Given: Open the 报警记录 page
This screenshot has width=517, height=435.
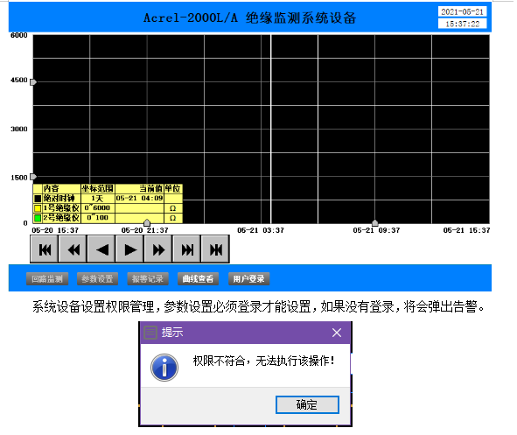Looking at the screenshot, I should click(x=148, y=279).
